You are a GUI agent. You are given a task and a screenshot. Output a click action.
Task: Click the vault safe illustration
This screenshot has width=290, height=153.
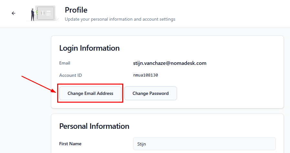click(x=46, y=13)
